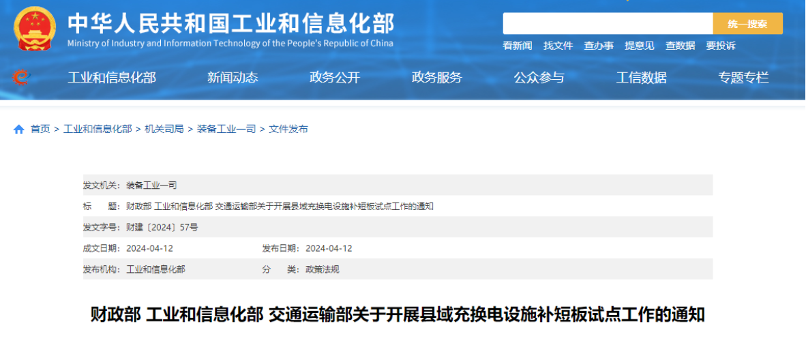Click 文件发布 in the breadcrumb
Screen dimensions: 806x341
[288, 130]
